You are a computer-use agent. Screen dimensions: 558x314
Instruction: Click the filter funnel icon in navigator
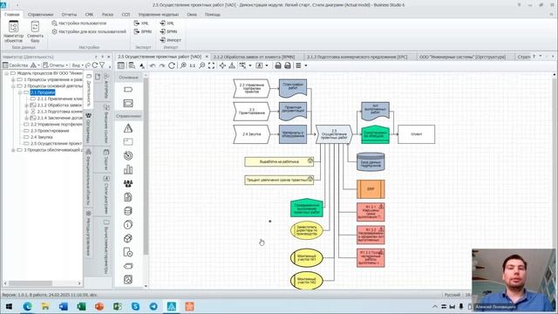coord(102,65)
